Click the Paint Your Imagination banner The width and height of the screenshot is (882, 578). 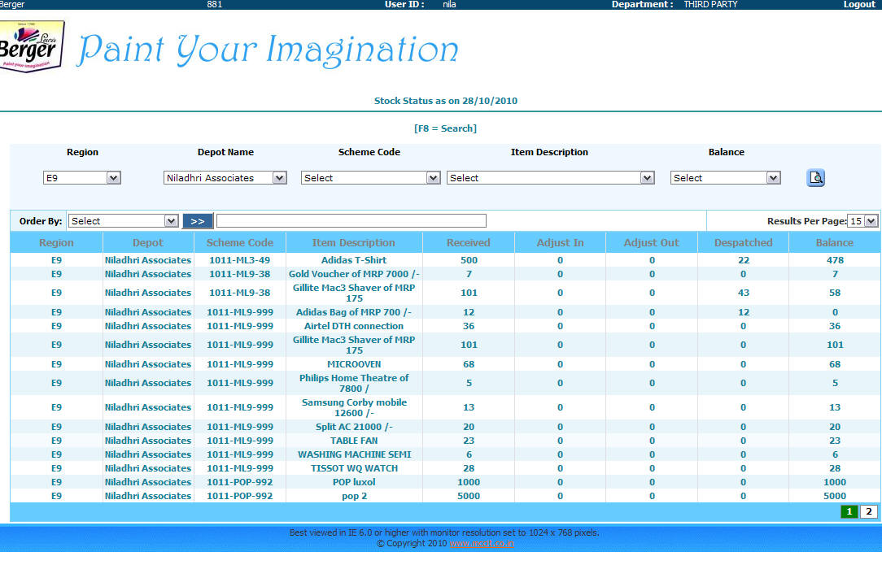click(268, 50)
